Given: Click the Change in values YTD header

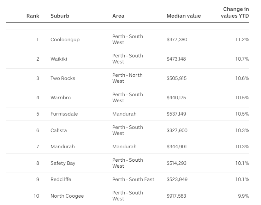Looking at the screenshot, I should click(x=235, y=12).
